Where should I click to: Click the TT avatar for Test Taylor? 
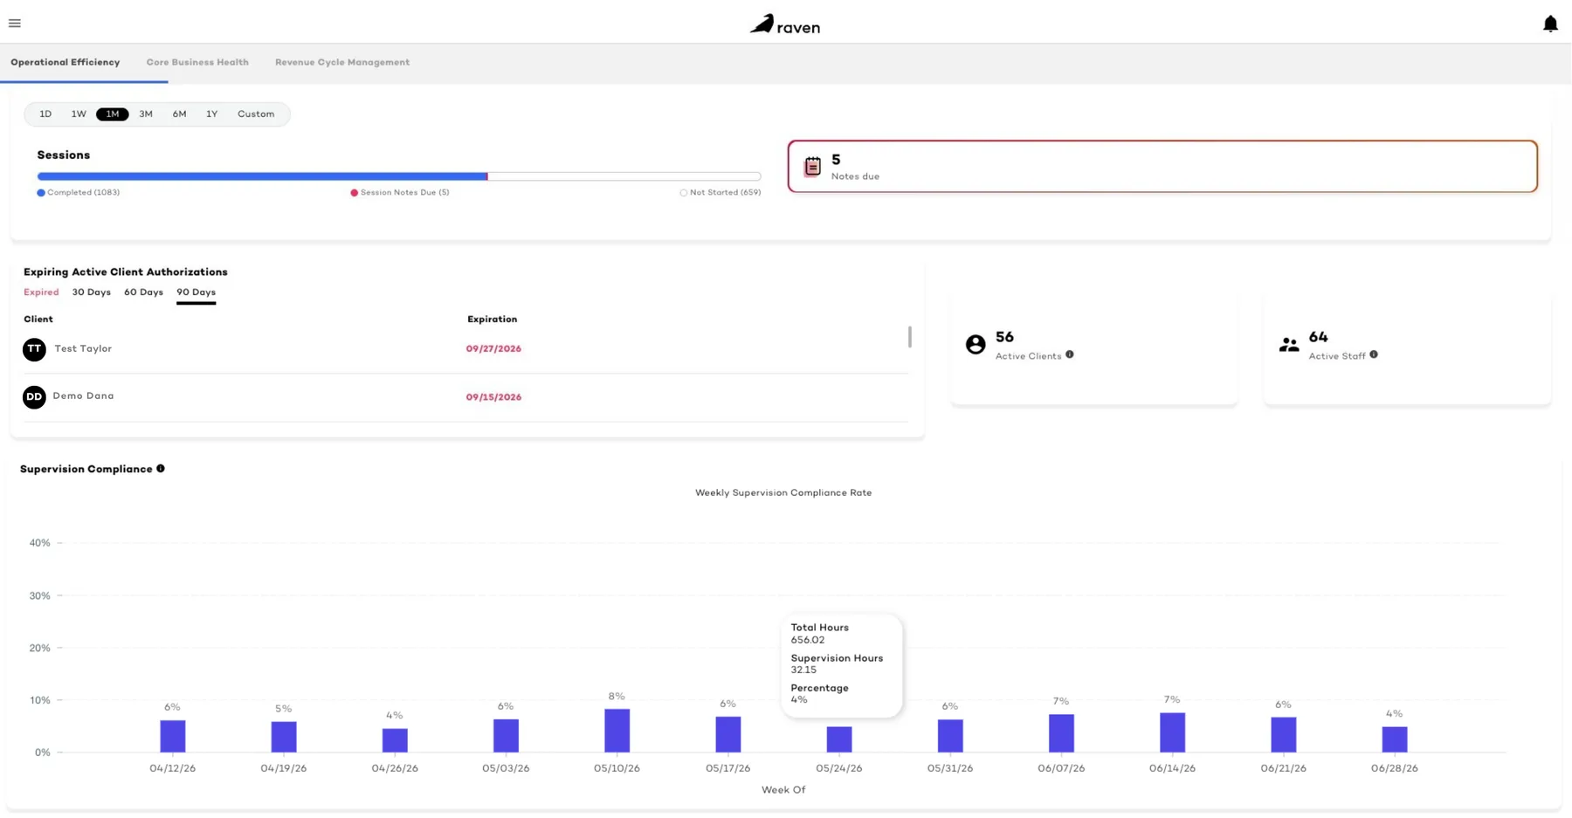pos(34,349)
